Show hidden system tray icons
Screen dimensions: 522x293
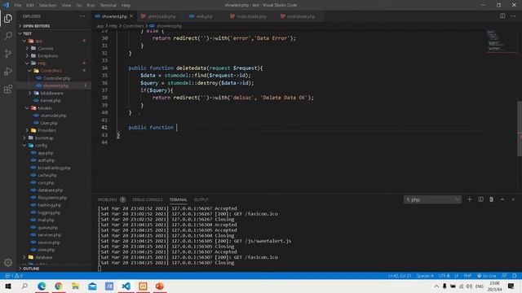(436, 286)
